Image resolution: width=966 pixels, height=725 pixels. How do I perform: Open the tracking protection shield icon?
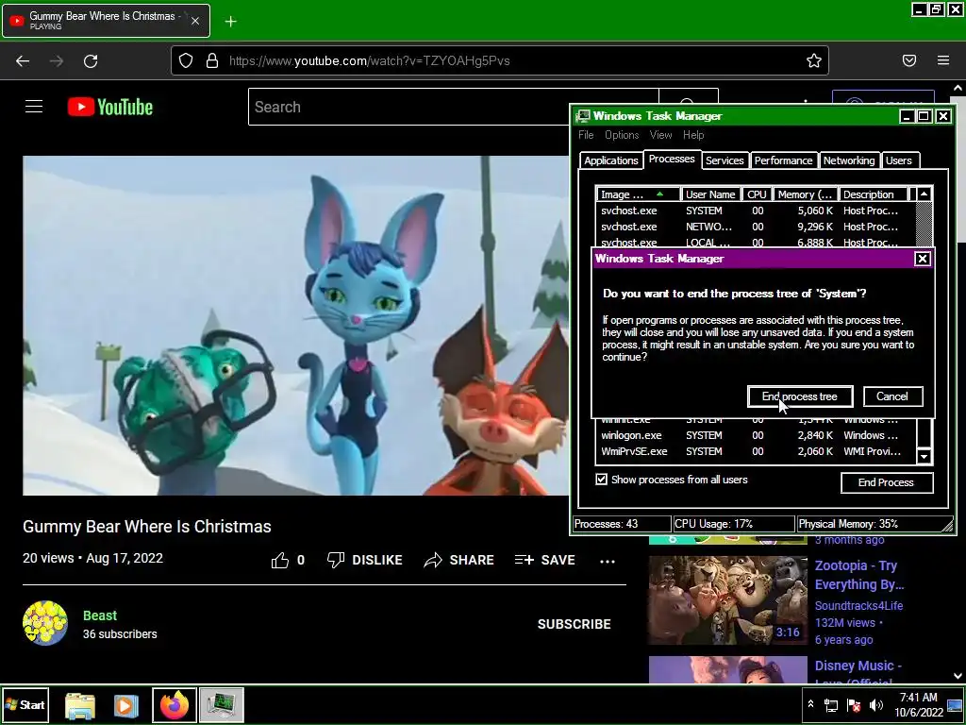tap(186, 60)
